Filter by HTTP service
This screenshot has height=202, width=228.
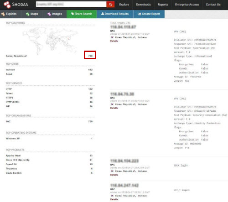point(9,89)
